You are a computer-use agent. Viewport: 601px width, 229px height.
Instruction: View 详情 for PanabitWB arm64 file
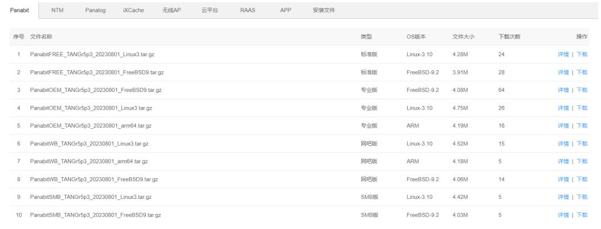click(x=563, y=162)
